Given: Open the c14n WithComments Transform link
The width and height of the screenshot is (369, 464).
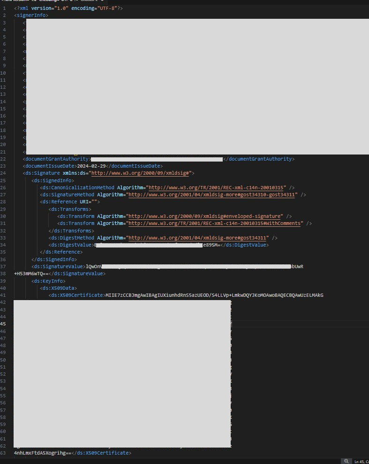Looking at the screenshot, I should point(216,224).
